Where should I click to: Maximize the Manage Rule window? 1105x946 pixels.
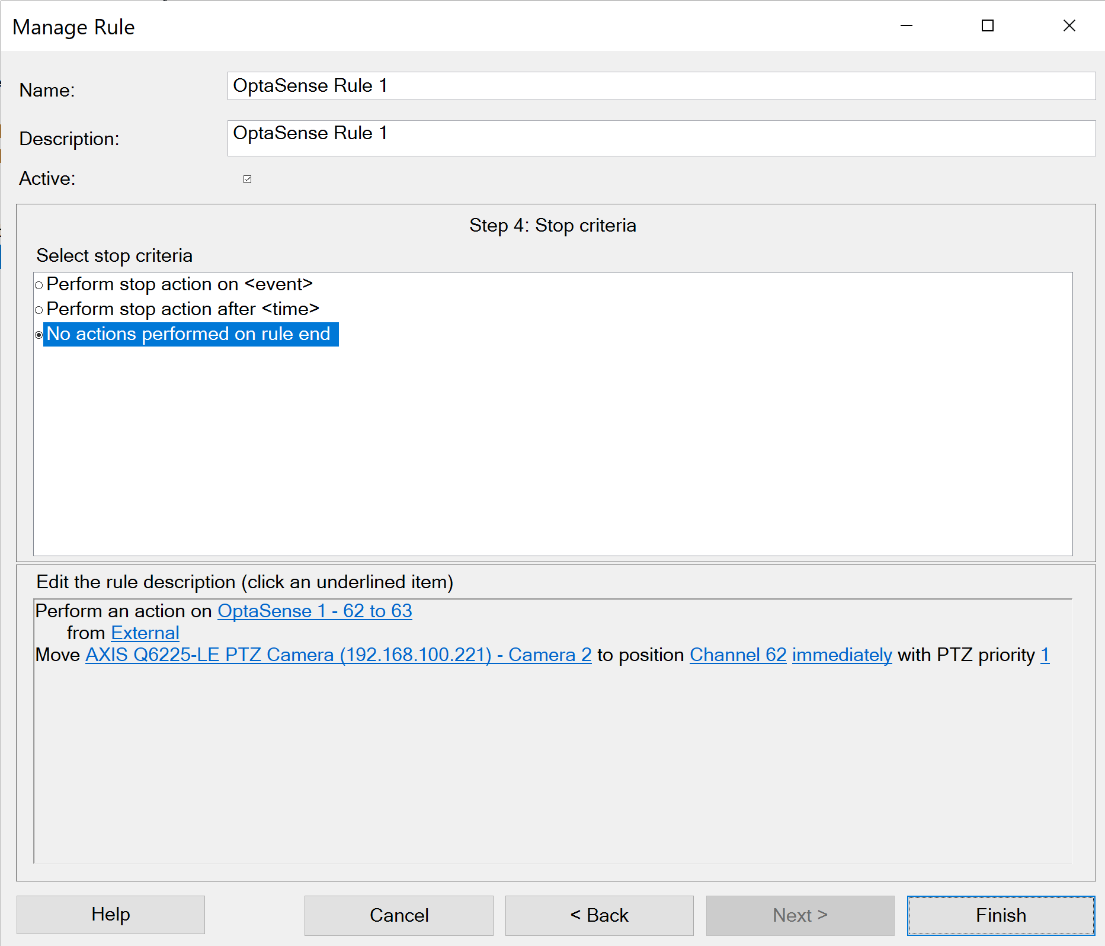988,25
